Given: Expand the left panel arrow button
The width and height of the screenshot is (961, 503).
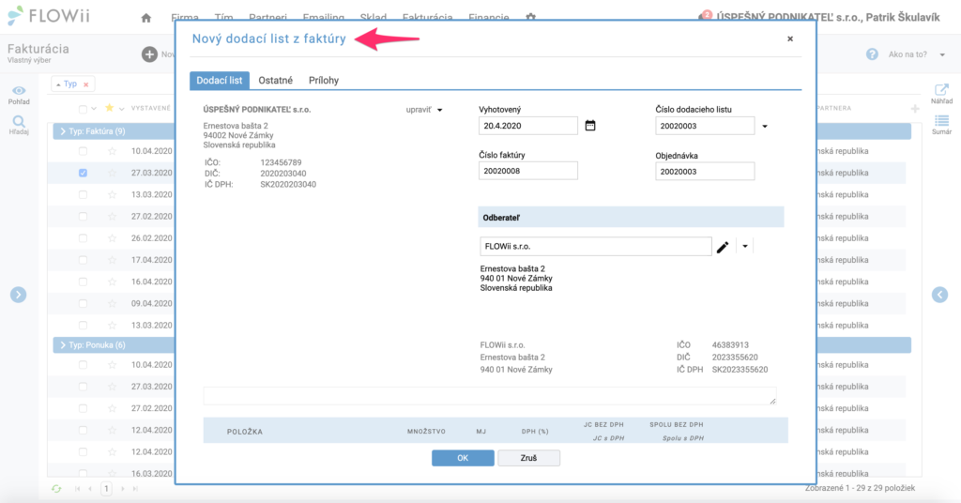Looking at the screenshot, I should click(x=19, y=295).
